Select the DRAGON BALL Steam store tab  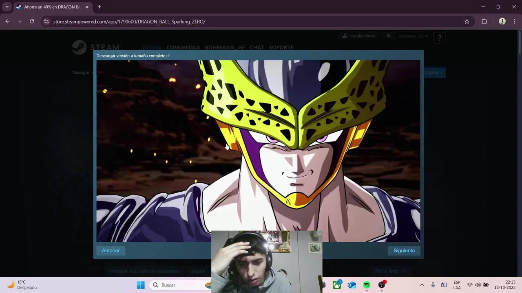pyautogui.click(x=52, y=7)
